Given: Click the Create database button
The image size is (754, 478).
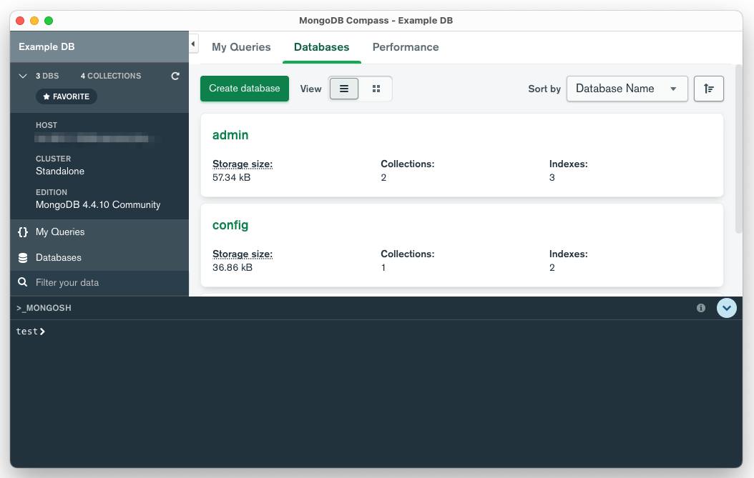Looking at the screenshot, I should point(244,89).
